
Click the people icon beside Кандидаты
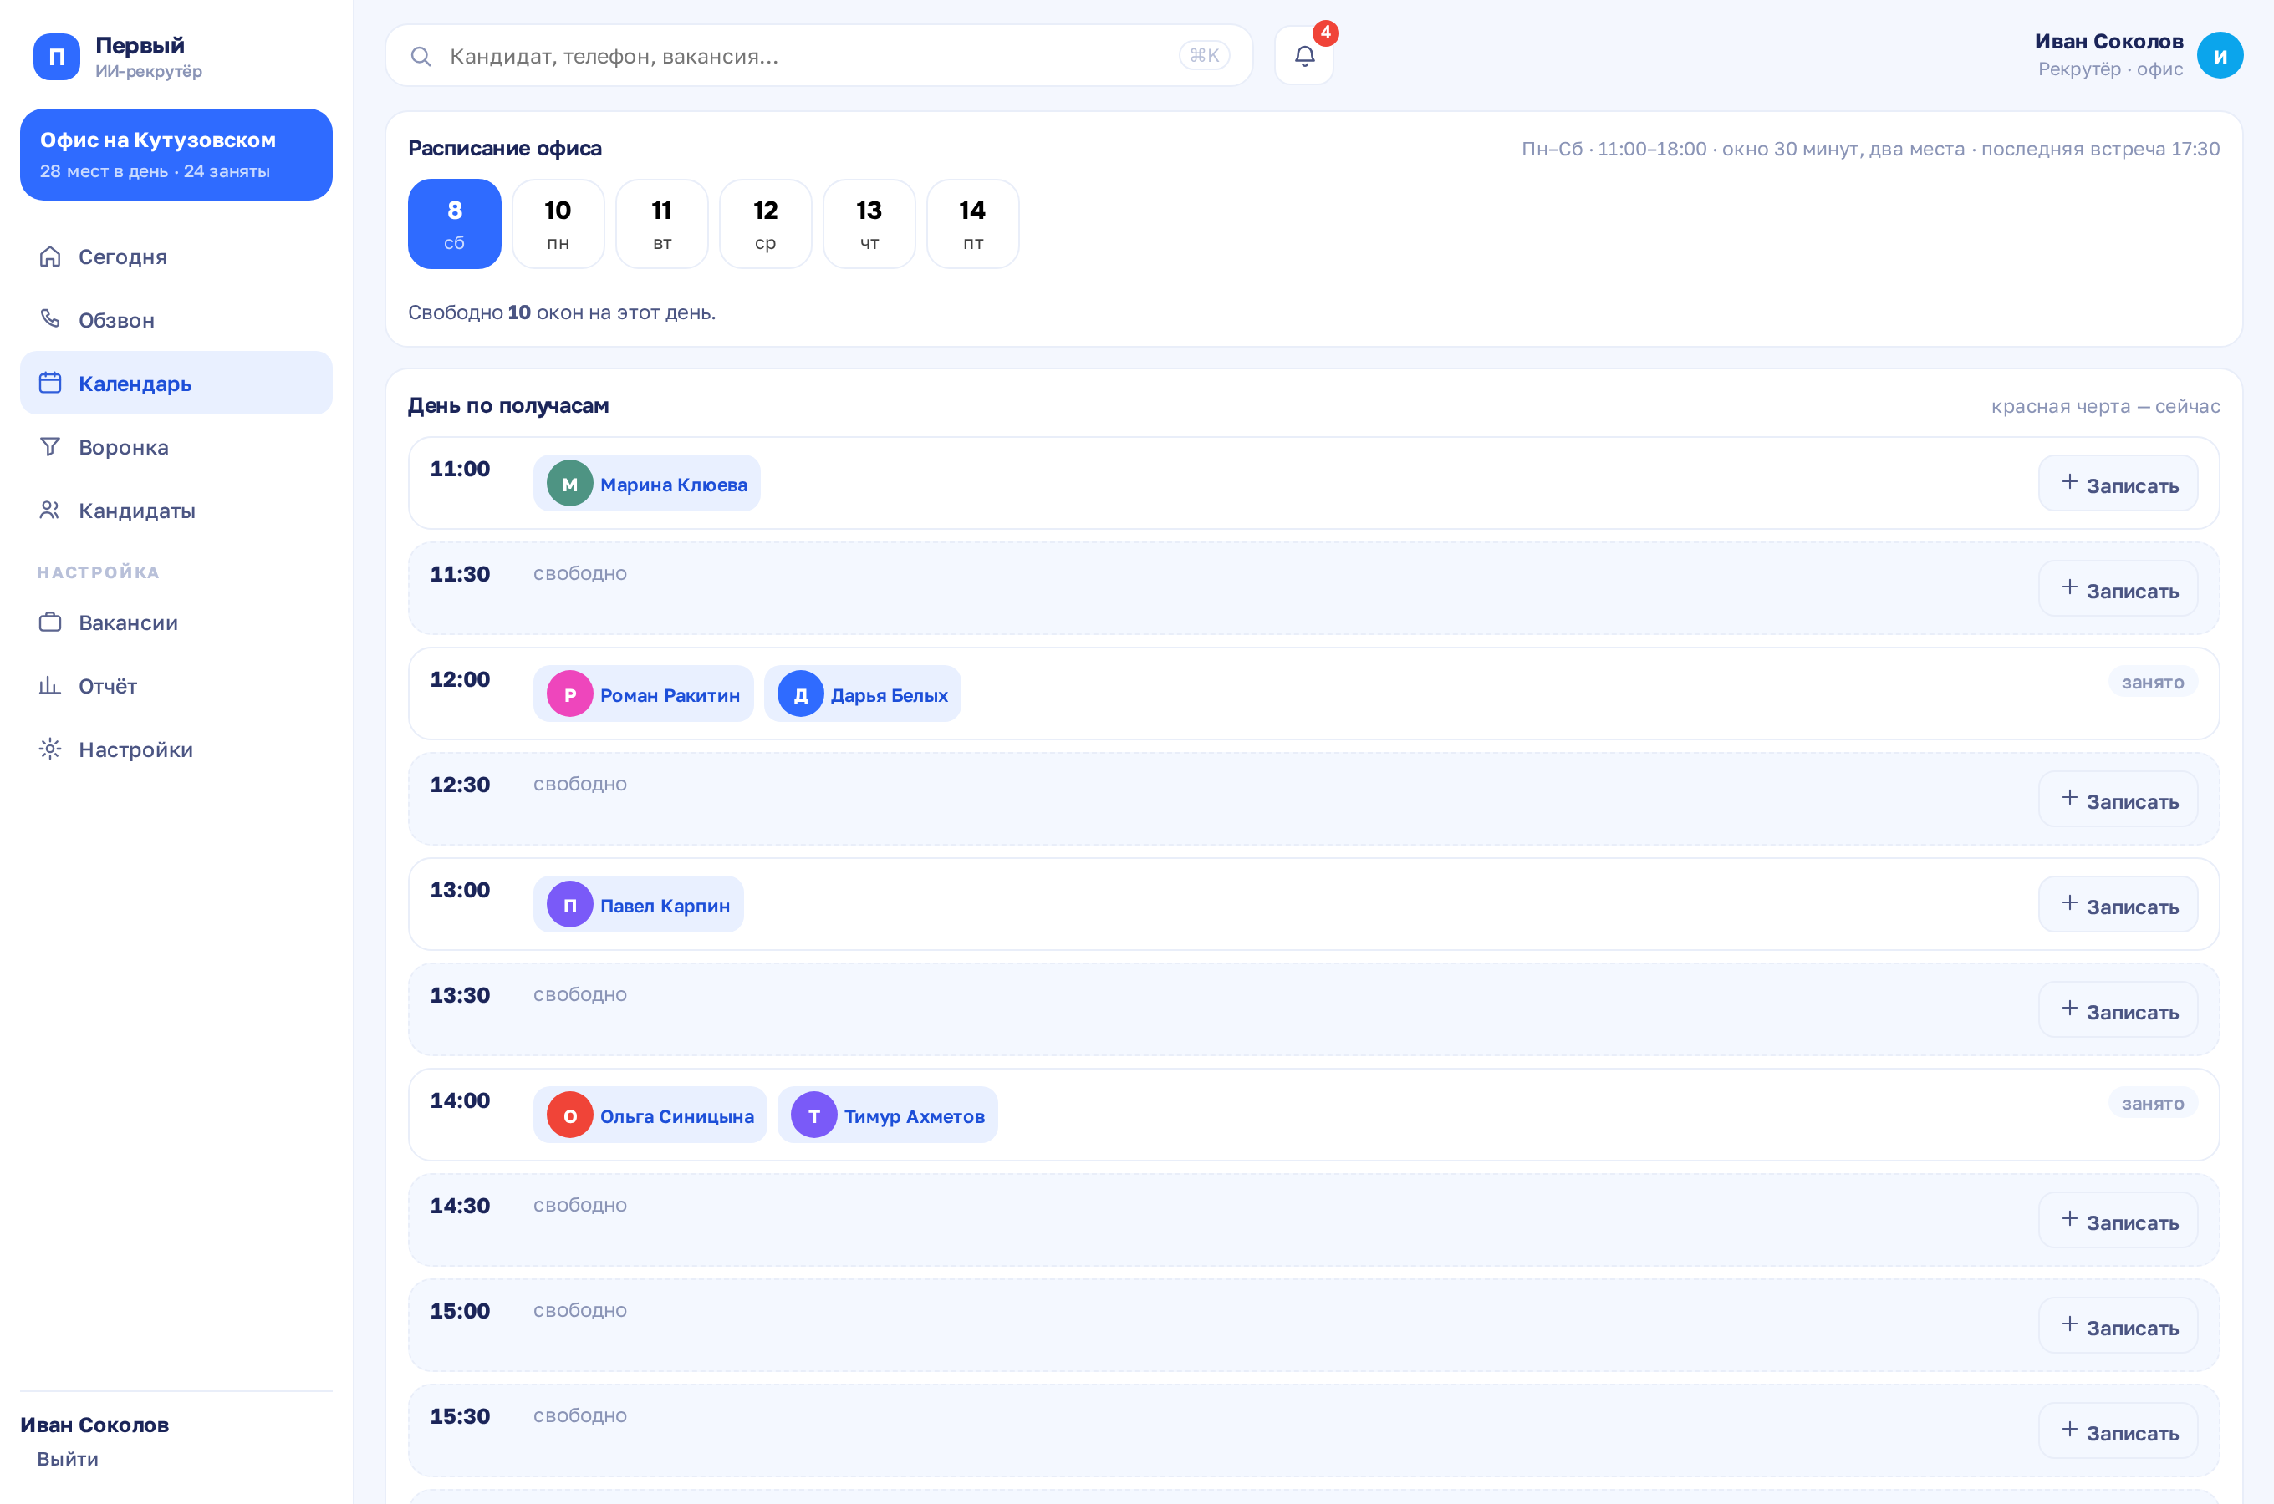50,510
